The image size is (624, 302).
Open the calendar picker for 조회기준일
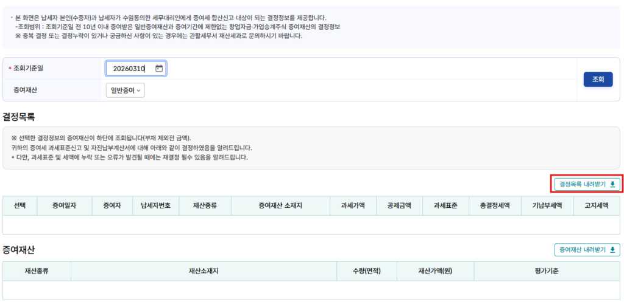tap(159, 69)
